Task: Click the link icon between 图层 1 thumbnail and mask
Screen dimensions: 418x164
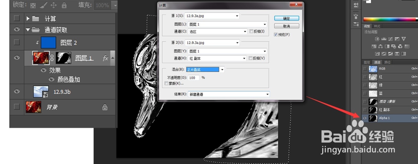Action: [x=52, y=58]
